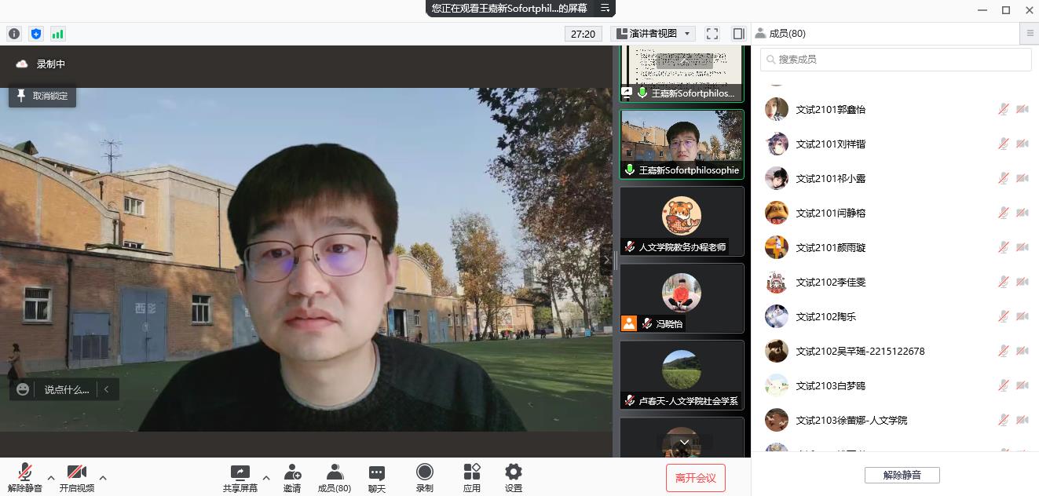The height and width of the screenshot is (496, 1039).
Task: Click the red 离开会议 button
Action: [x=695, y=477]
